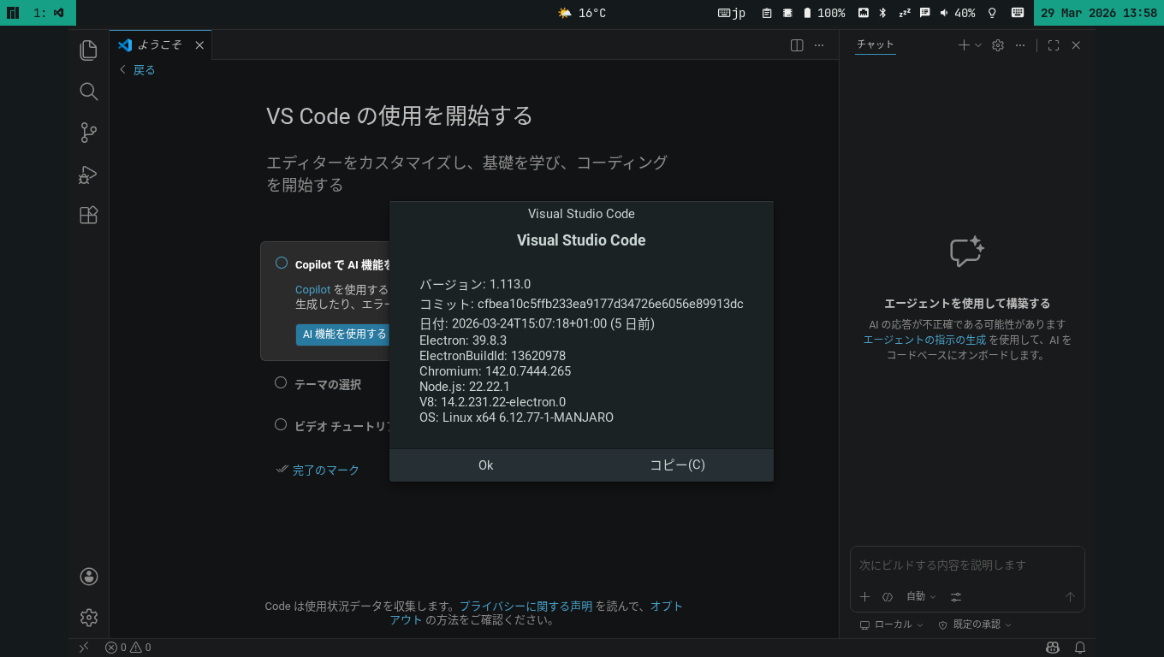Open the ローカル session target dropdown
The image size is (1164, 657).
pos(892,624)
